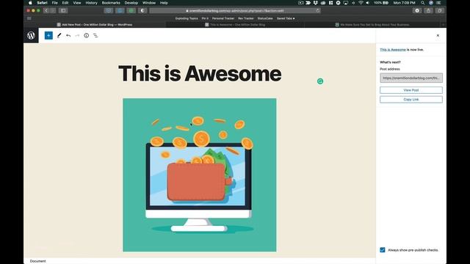
Task: Click the View Post button
Action: click(411, 90)
